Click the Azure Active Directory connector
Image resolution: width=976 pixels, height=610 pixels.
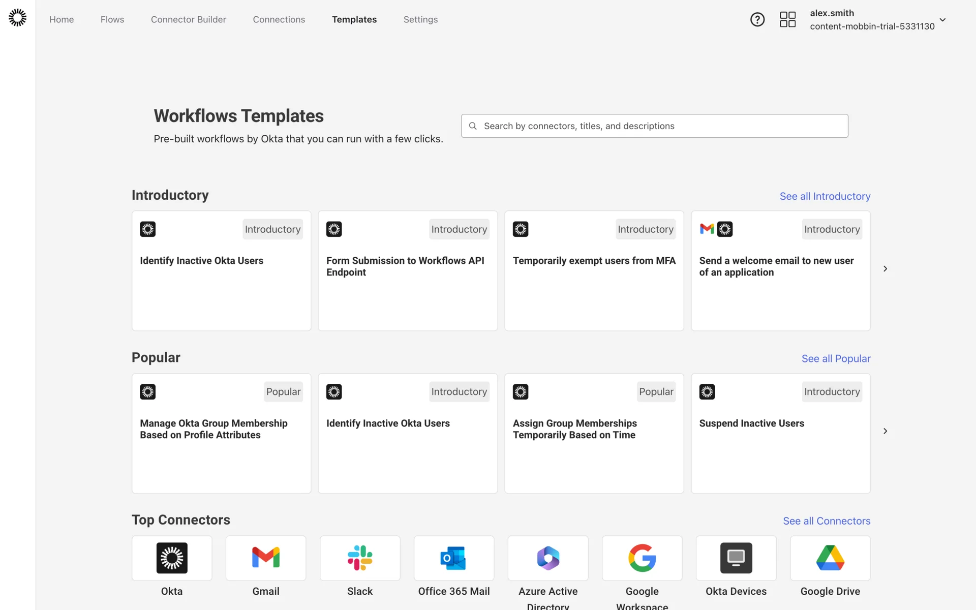(x=548, y=558)
